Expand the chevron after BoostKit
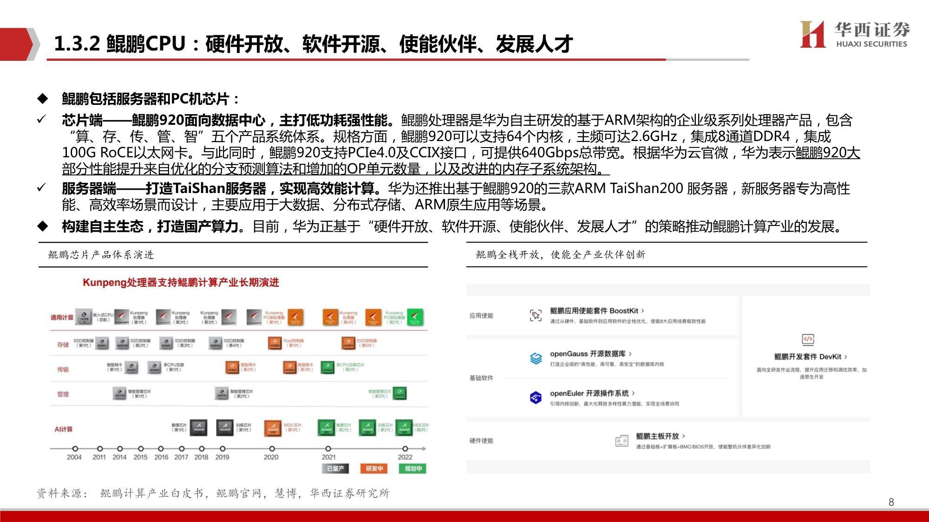Screen dimensions: 929x522 [x=642, y=311]
